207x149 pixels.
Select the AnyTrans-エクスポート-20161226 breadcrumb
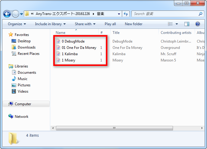63,14
